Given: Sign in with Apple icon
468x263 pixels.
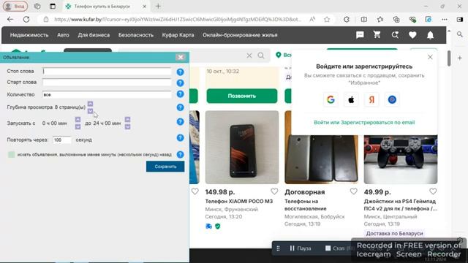Looking at the screenshot, I should 351,99.
